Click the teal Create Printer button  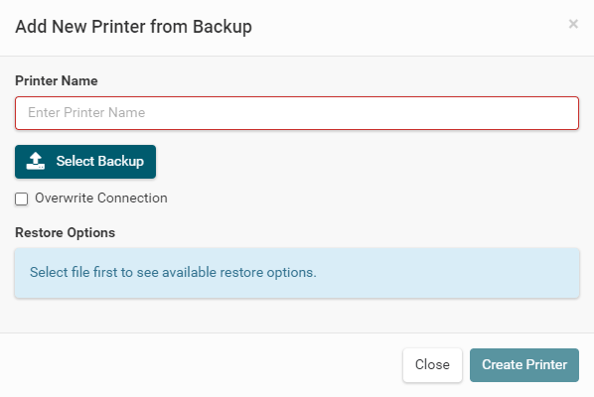pos(524,365)
